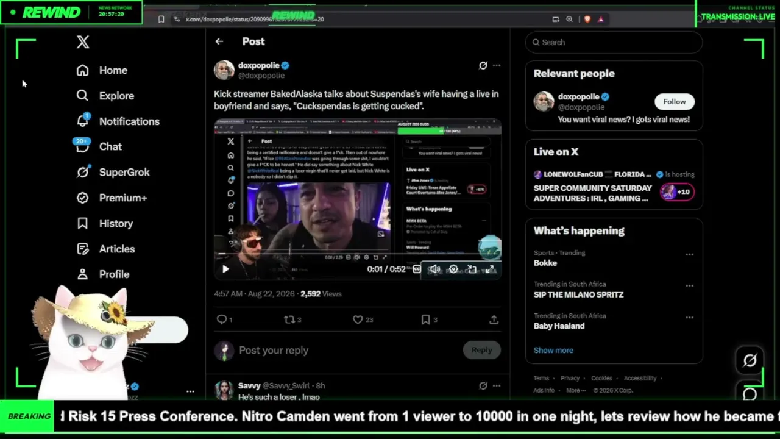780x439 pixels.
Task: Click the site settings icon in address bar
Action: pyautogui.click(x=176, y=19)
